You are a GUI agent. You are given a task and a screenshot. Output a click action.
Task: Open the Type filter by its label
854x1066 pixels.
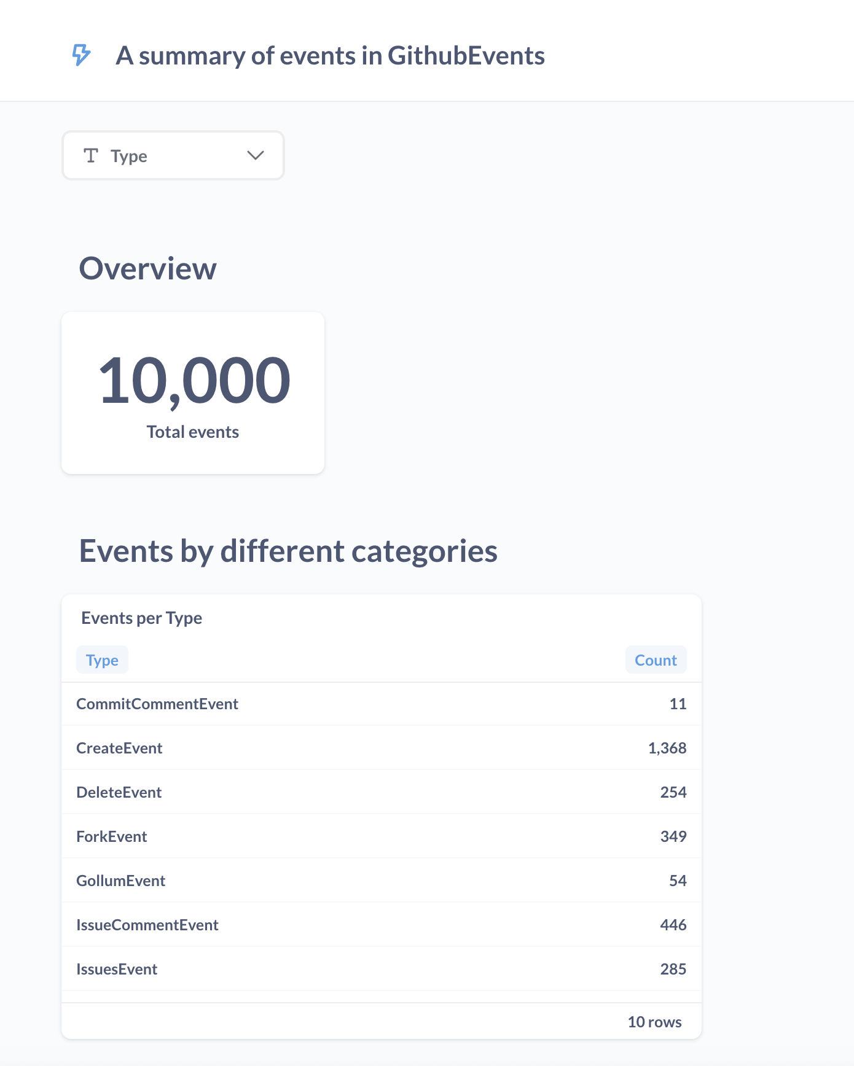coord(129,157)
